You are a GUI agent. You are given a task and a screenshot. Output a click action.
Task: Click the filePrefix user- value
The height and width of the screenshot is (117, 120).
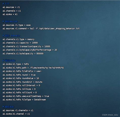click(x=39, y=71)
